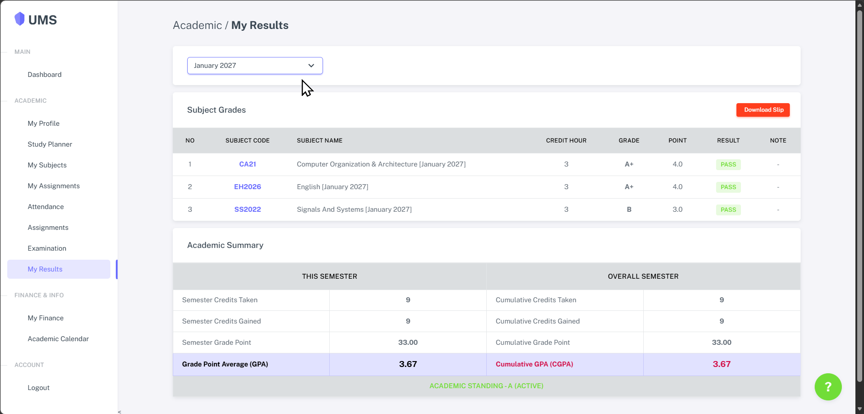Viewport: 864px width, 414px height.
Task: Open the Academic Calendar
Action: (58, 339)
